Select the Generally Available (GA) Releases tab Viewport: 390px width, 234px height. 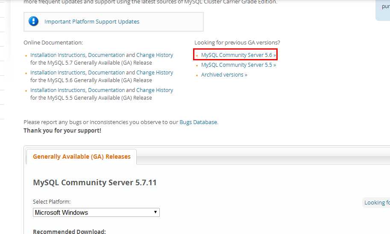82,157
